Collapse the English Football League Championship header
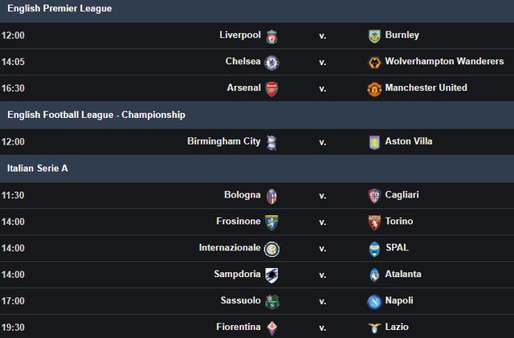 point(96,115)
